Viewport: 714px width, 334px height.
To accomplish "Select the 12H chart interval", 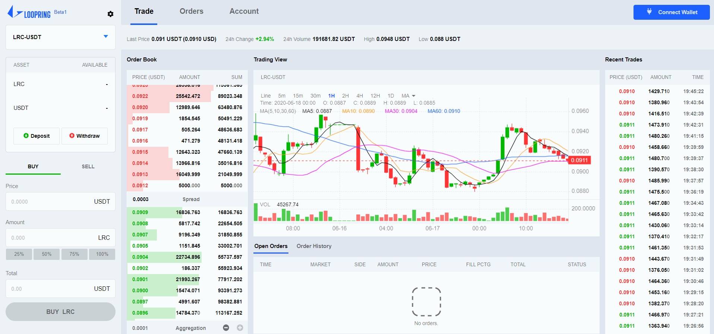I will [x=375, y=96].
